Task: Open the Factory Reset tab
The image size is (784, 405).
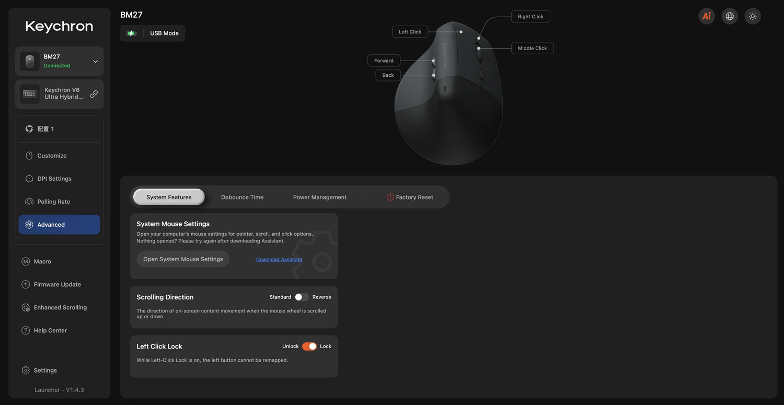Action: point(410,197)
